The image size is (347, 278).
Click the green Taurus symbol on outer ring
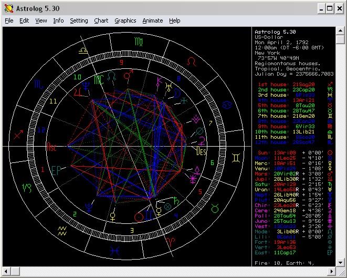tap(215, 209)
